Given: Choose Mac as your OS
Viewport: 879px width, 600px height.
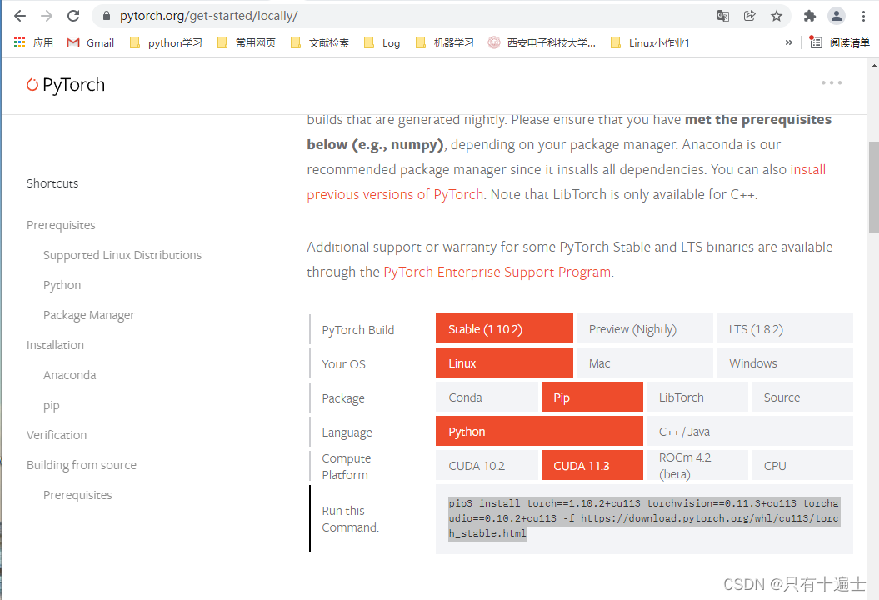Looking at the screenshot, I should [x=645, y=362].
